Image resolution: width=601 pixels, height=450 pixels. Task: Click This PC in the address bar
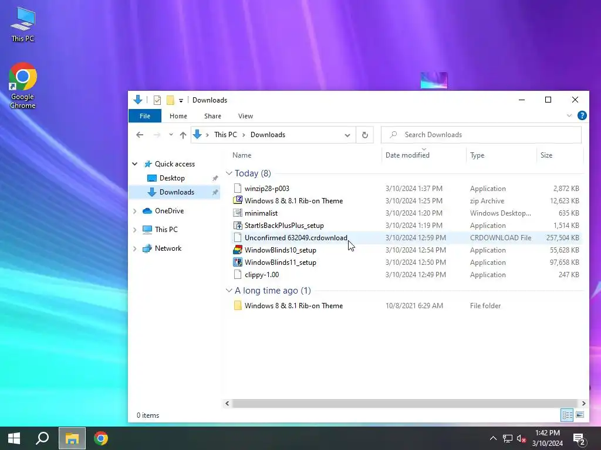click(225, 135)
